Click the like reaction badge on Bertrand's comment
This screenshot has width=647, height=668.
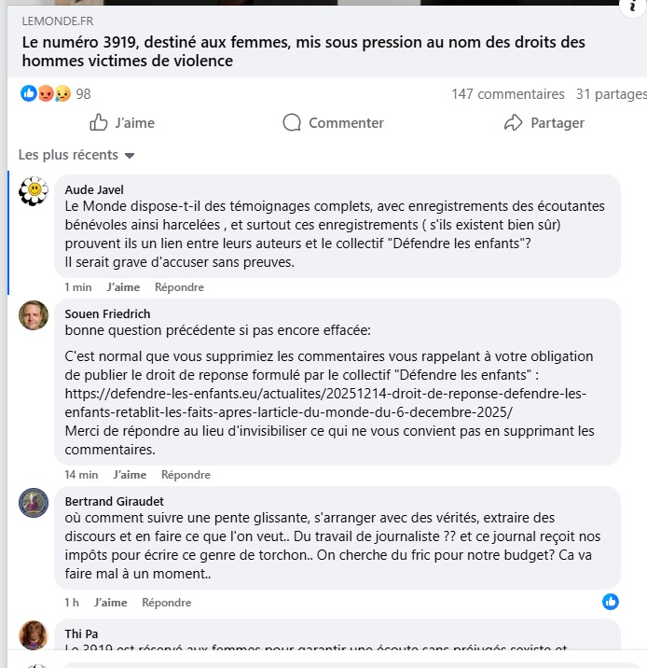click(611, 601)
